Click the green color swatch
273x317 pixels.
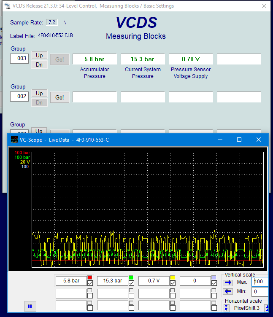(x=131, y=277)
